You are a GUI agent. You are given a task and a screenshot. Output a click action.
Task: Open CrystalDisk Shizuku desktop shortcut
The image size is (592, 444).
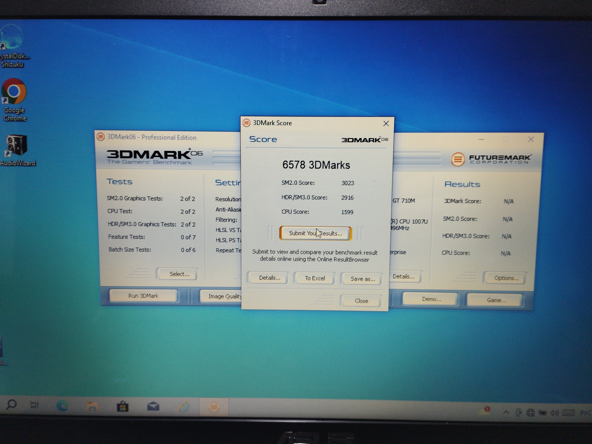pos(13,46)
